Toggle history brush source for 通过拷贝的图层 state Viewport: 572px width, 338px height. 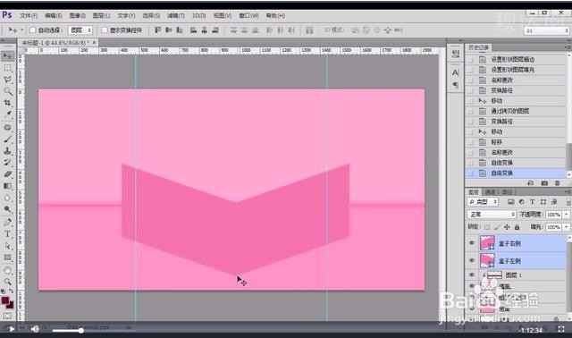471,111
